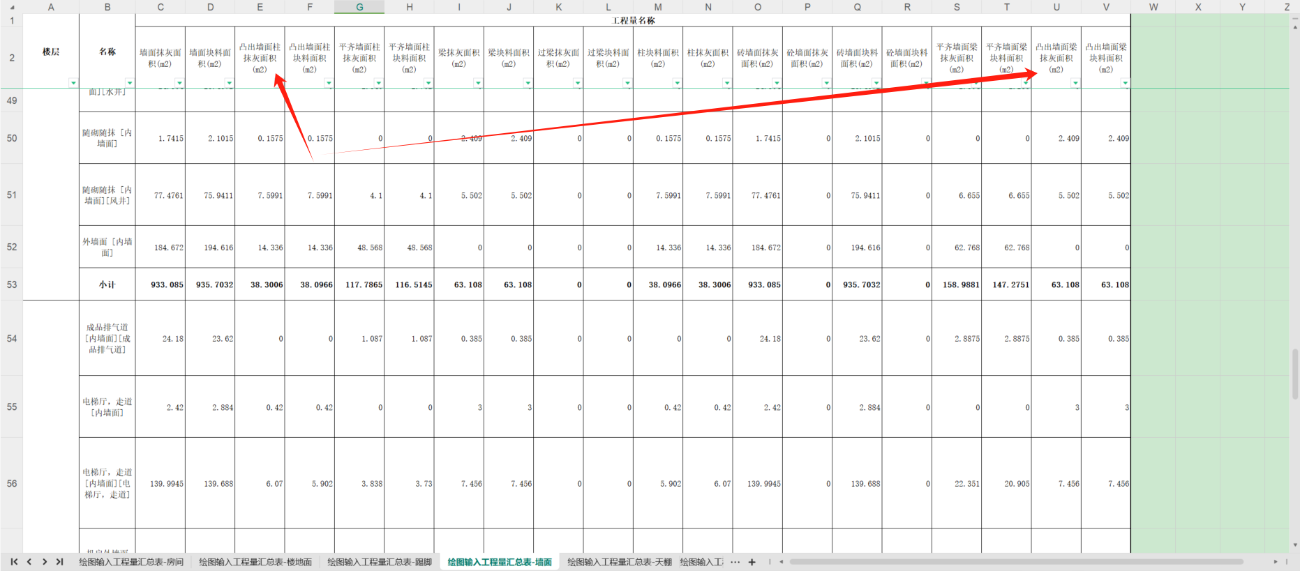Select the active 绘图输入工程量汇总表-墙面 sheet tab
This screenshot has height=571, width=1300.
coord(500,562)
